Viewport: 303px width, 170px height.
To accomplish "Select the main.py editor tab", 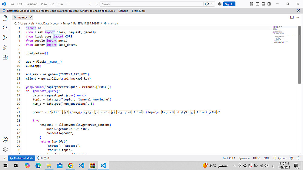I will (x=22, y=17).
